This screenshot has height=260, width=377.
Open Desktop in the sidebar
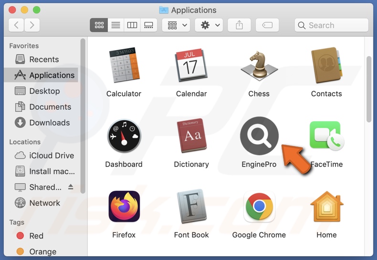click(41, 91)
